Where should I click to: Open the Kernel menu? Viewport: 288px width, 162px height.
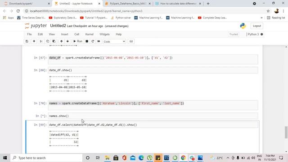[x=90, y=34]
